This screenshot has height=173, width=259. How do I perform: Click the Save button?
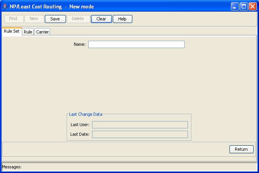[x=55, y=19]
